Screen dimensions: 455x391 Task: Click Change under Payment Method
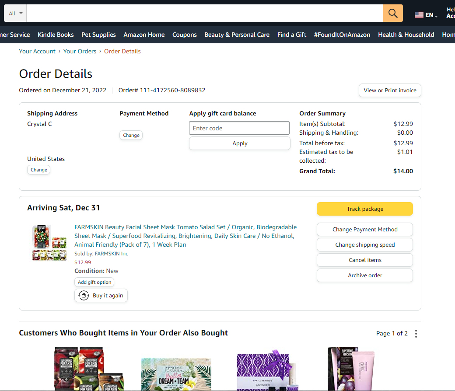(131, 136)
